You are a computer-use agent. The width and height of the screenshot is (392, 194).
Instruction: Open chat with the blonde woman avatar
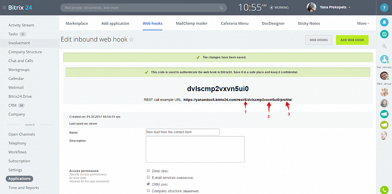coord(384,92)
